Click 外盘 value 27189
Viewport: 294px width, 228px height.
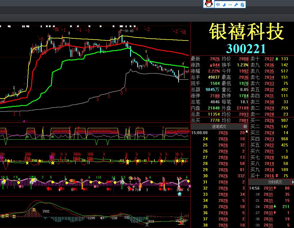click(x=242, y=108)
